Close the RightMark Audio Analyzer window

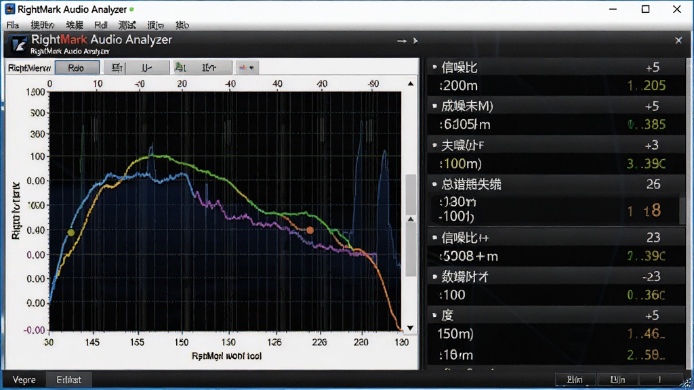pos(677,9)
